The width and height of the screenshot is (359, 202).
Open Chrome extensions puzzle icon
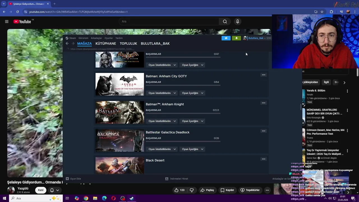pos(332,12)
